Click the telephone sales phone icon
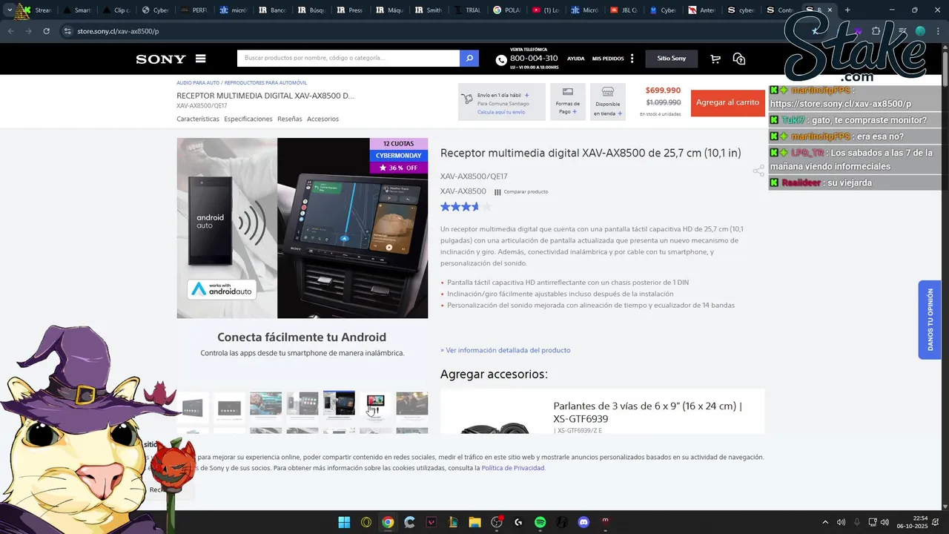Viewport: 949px width, 534px height. (501, 60)
